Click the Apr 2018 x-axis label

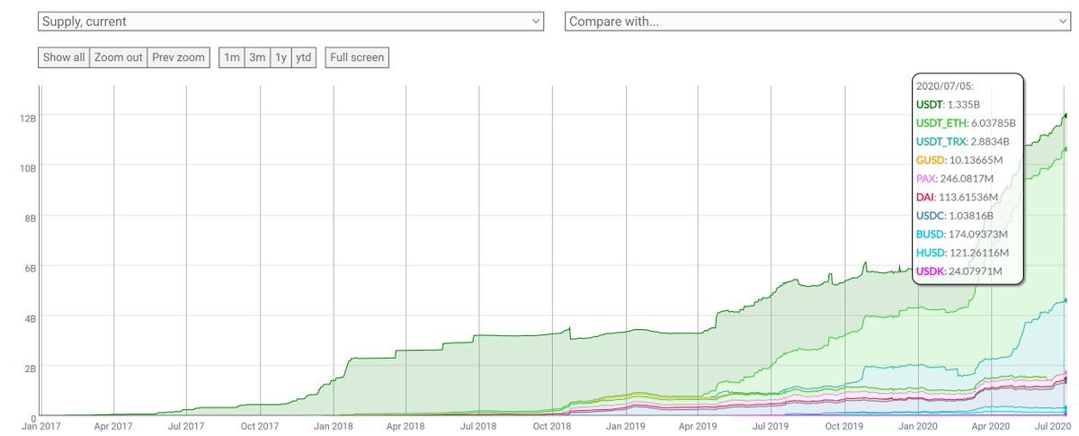406,426
